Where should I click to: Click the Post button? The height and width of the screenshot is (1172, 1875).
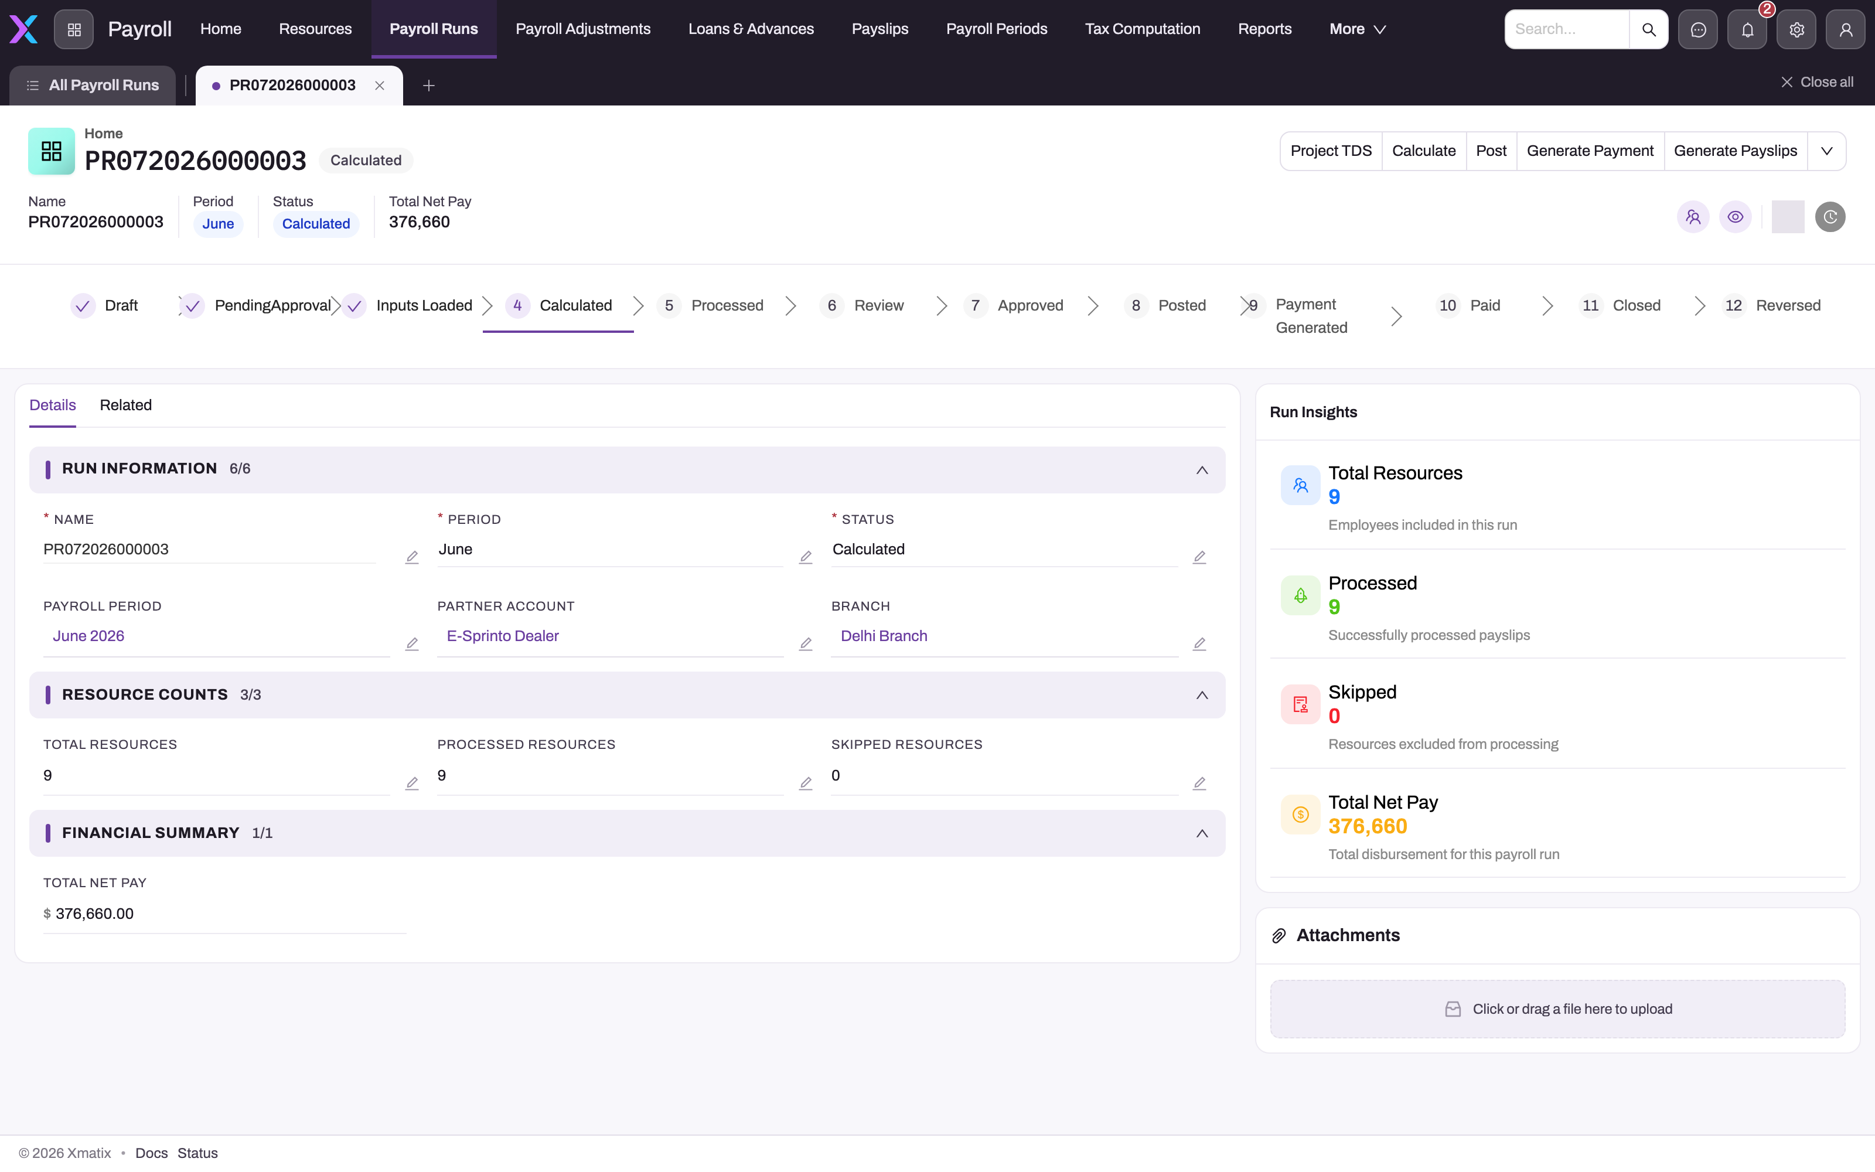point(1491,151)
